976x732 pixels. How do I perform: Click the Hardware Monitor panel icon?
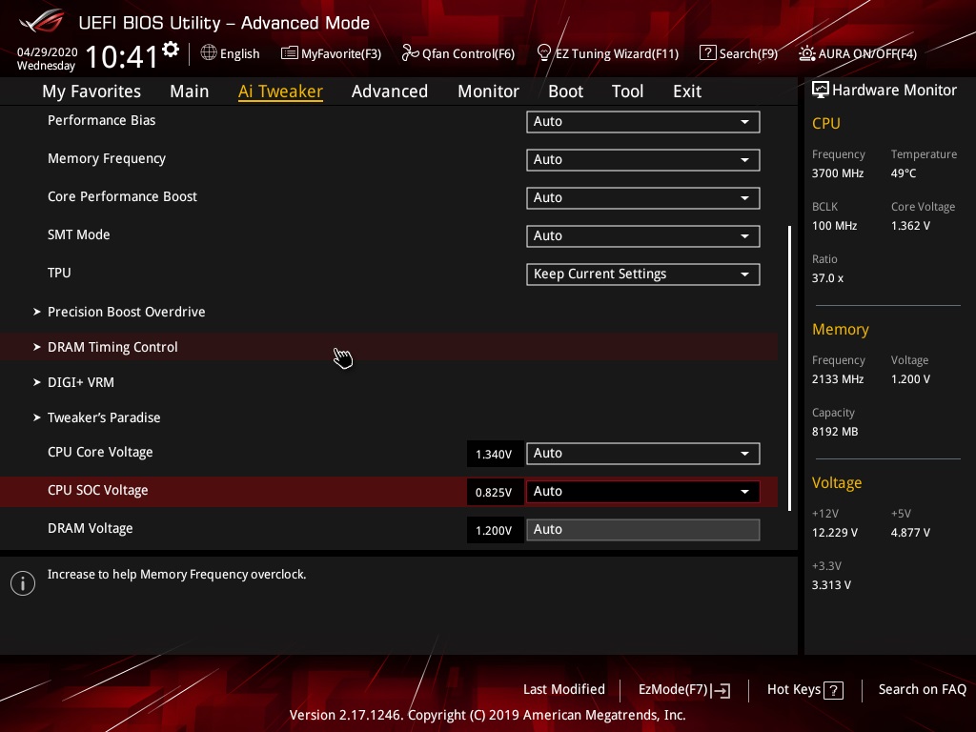[821, 90]
